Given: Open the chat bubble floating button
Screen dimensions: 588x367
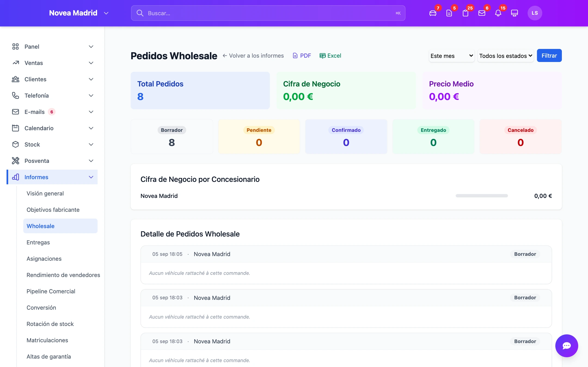Looking at the screenshot, I should [x=567, y=346].
